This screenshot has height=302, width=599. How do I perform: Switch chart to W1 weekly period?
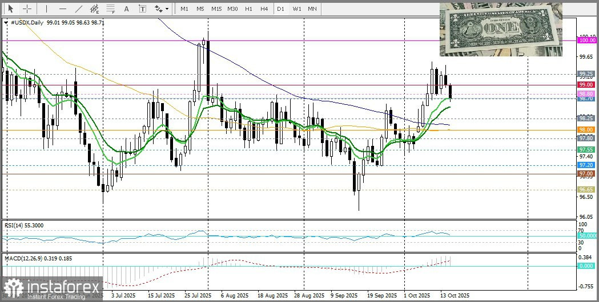click(x=296, y=9)
